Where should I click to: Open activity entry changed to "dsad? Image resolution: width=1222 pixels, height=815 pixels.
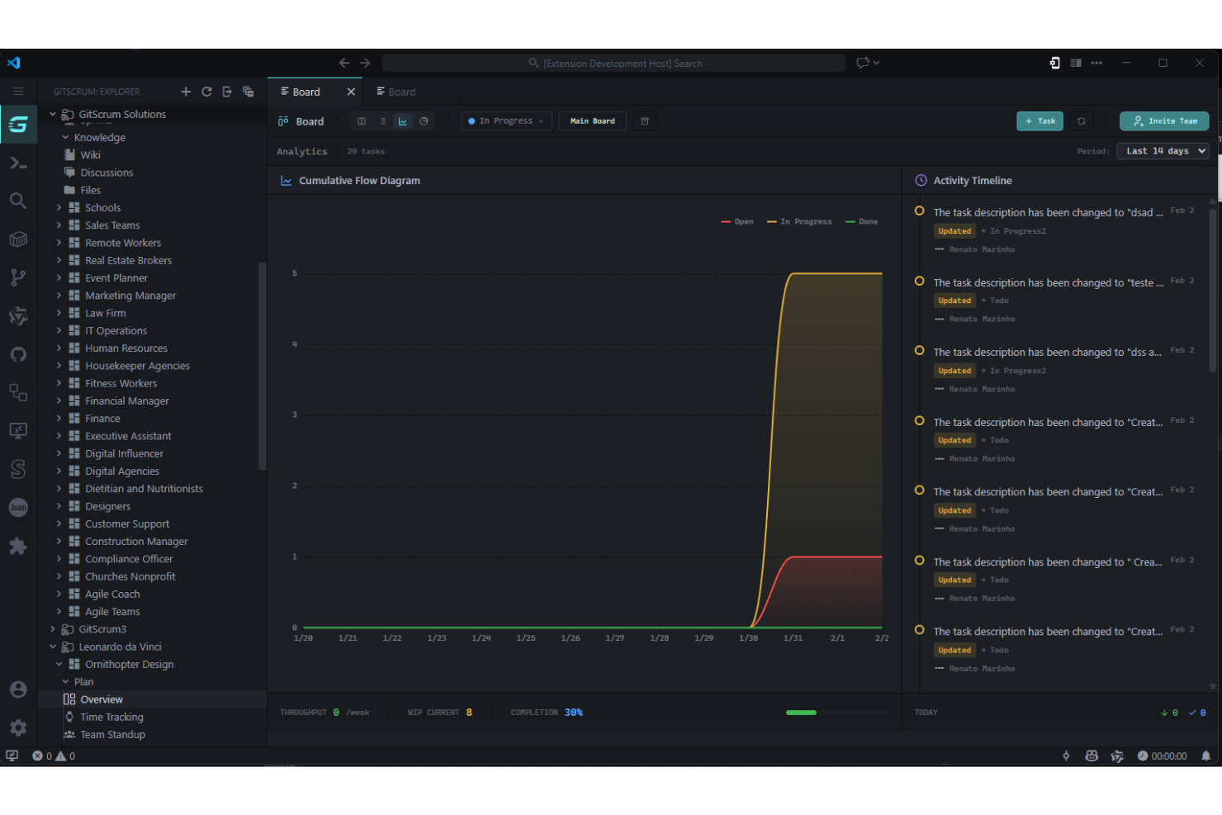(x=1048, y=212)
